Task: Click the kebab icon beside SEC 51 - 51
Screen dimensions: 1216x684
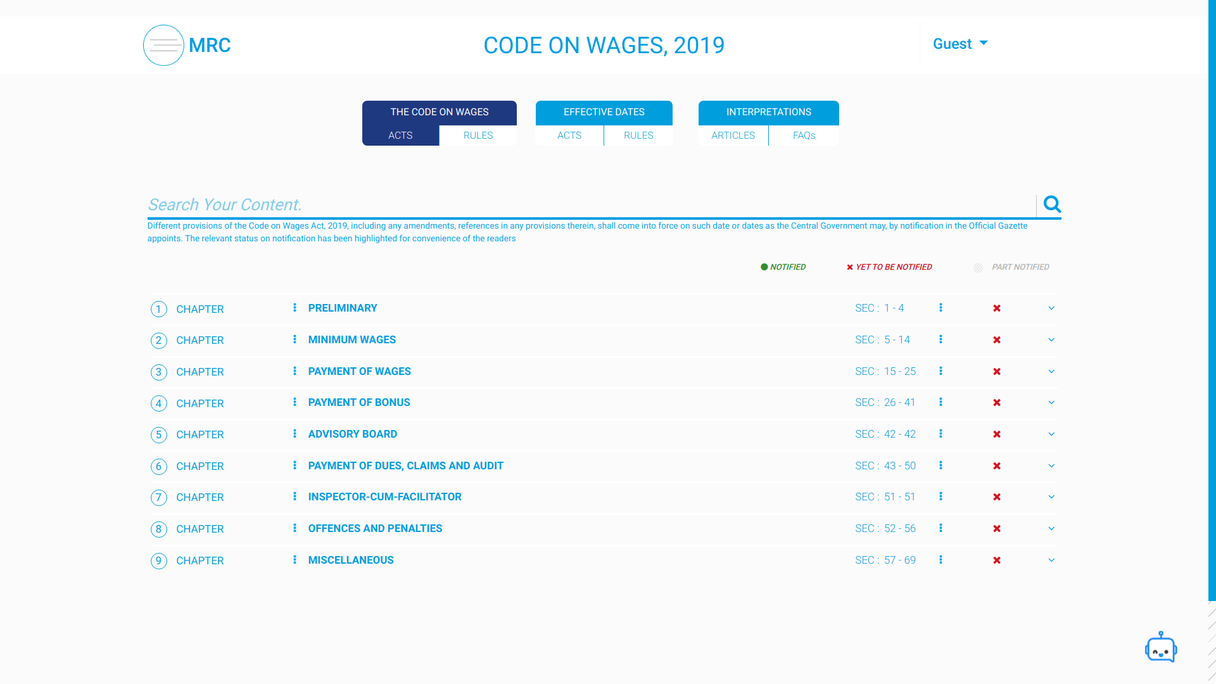Action: click(940, 497)
